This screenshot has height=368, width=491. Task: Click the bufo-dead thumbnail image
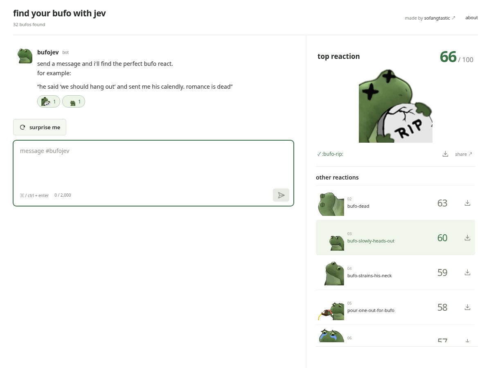coord(331,203)
